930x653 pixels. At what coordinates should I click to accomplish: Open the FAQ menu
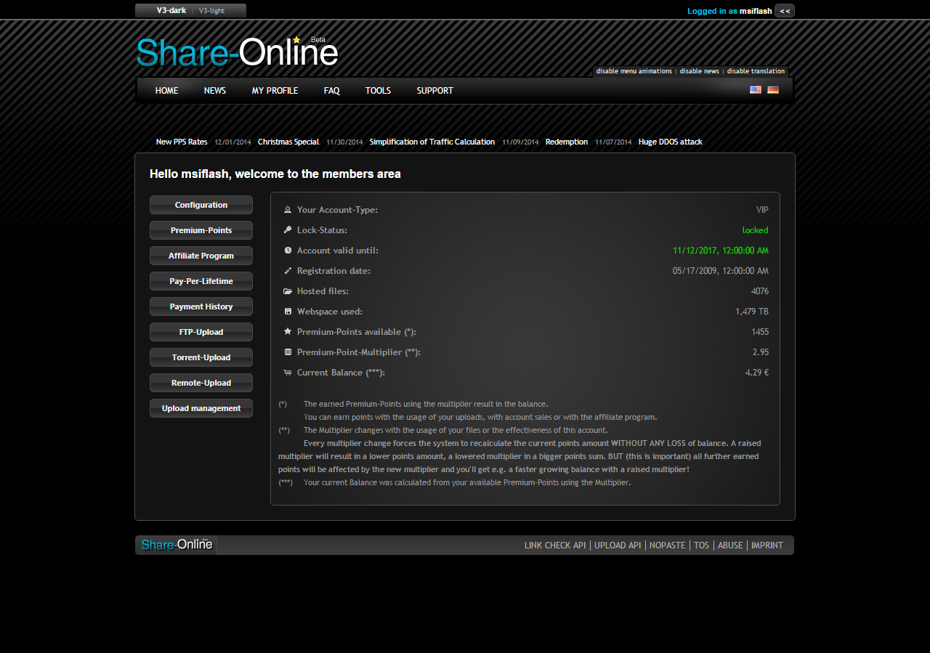pos(332,91)
